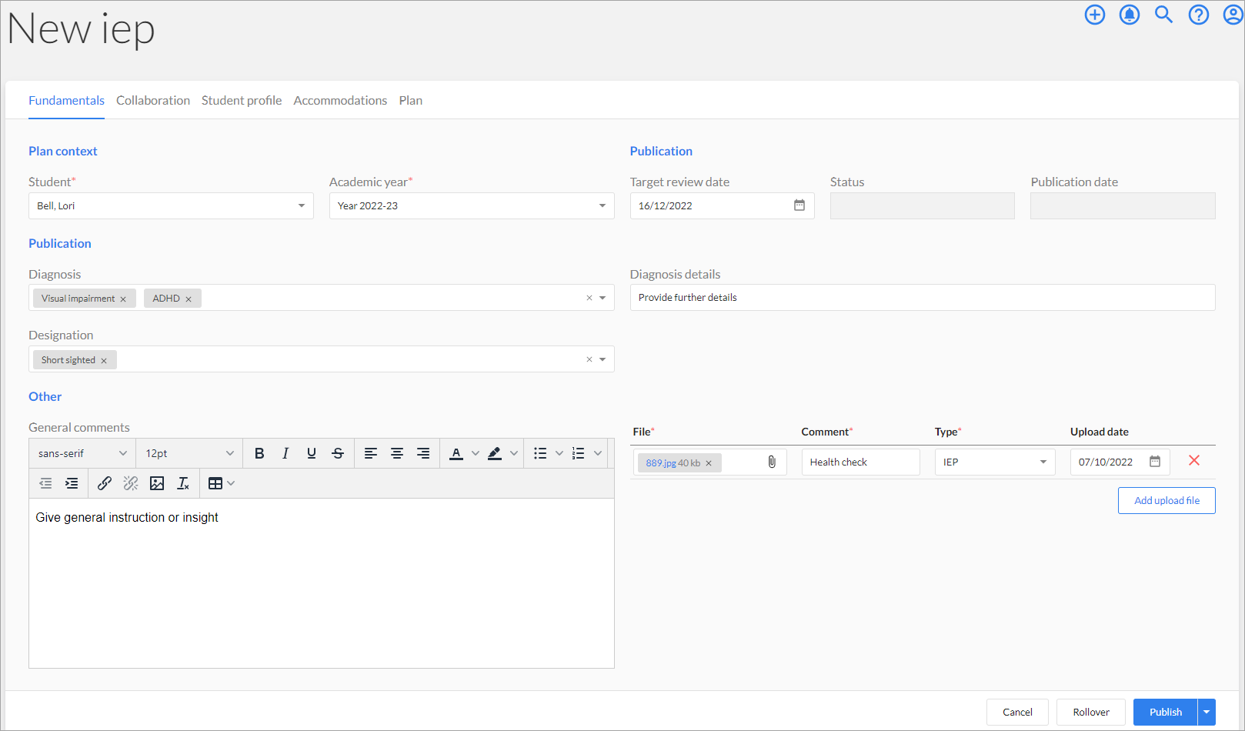Clear all Designation selections
The height and width of the screenshot is (731, 1245).
589,359
